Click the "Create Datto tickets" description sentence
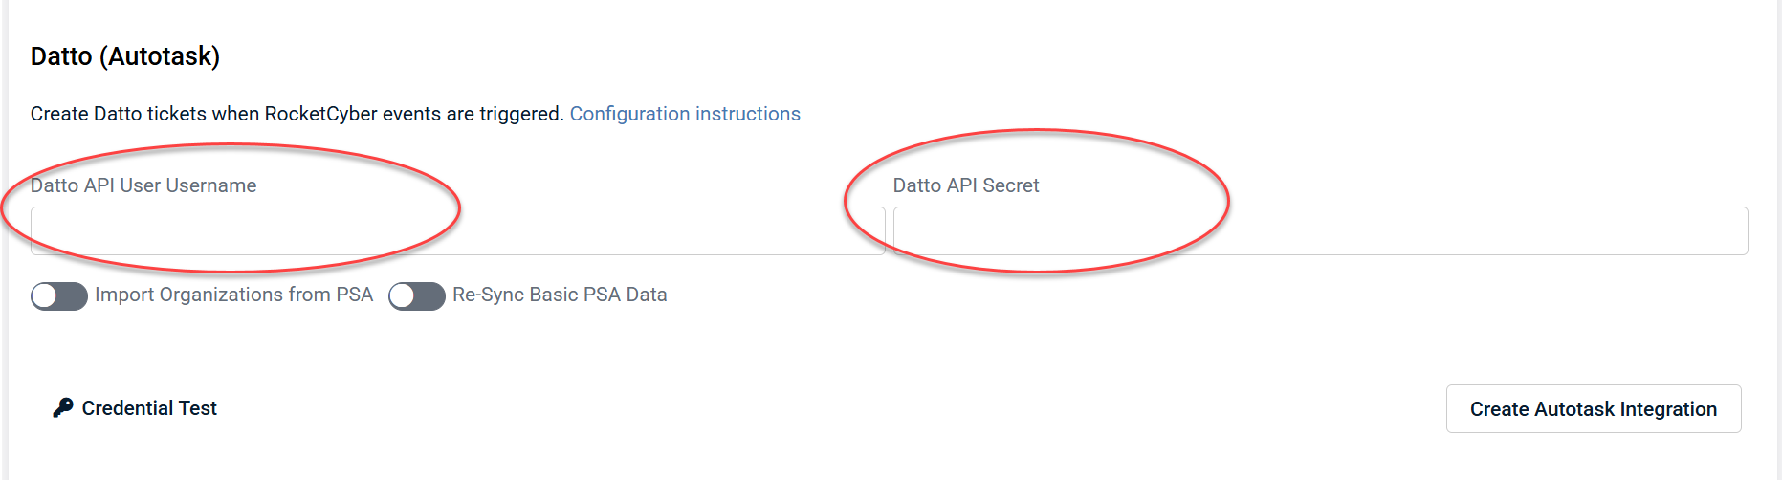The width and height of the screenshot is (1782, 480). pyautogui.click(x=297, y=114)
